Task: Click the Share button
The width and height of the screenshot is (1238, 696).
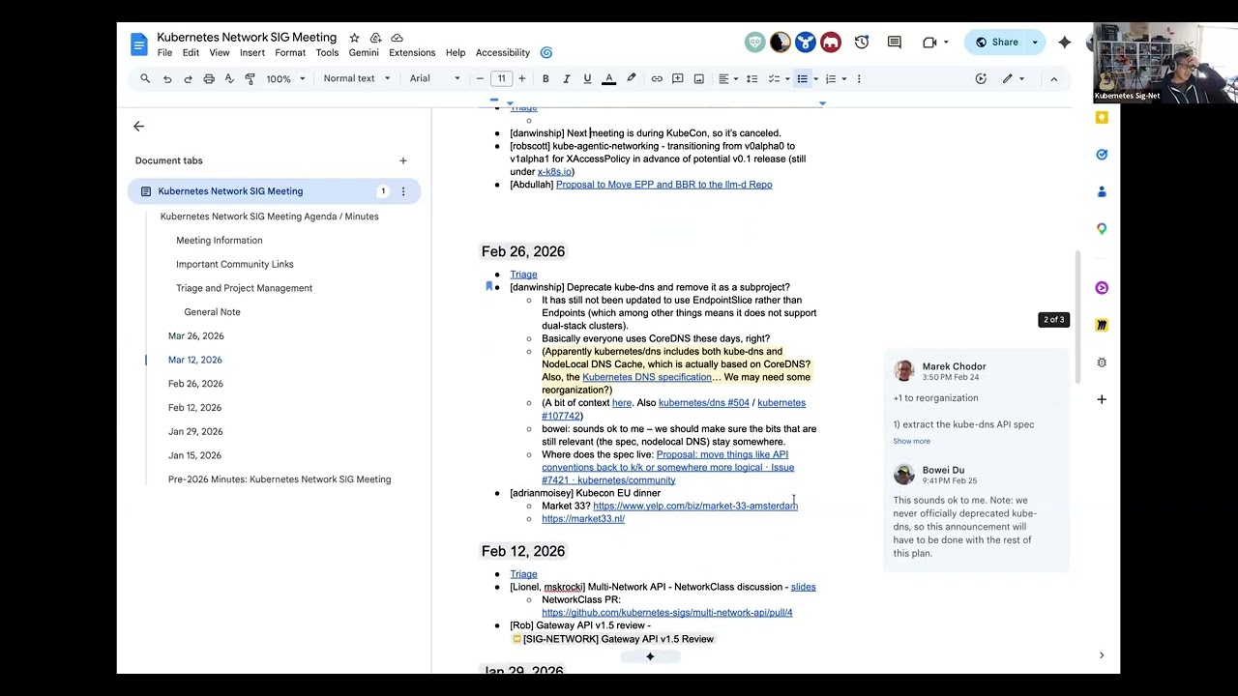Action: click(996, 43)
